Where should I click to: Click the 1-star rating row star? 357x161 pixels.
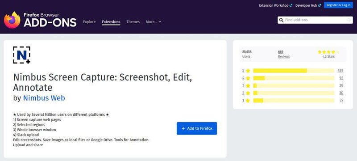(248, 101)
